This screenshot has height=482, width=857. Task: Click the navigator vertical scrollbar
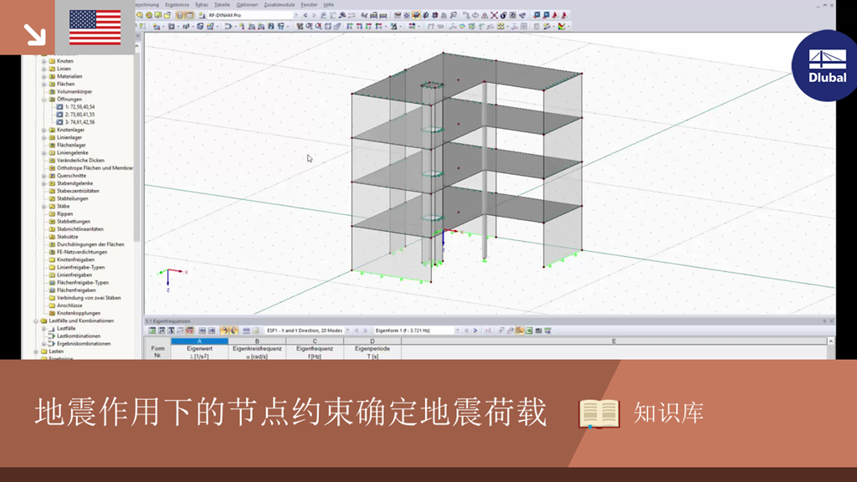(137, 147)
